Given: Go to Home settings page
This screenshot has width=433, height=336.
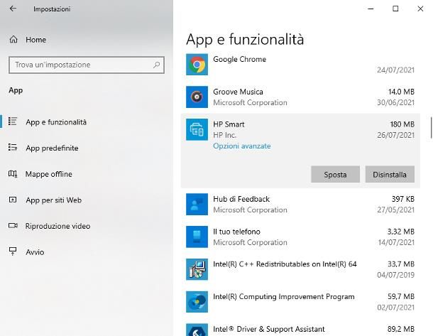Looking at the screenshot, I should click(x=36, y=40).
